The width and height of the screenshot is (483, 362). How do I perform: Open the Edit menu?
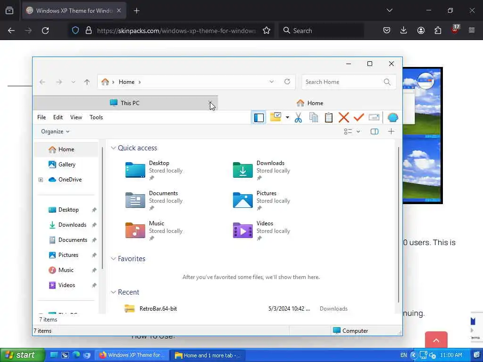pyautogui.click(x=58, y=117)
